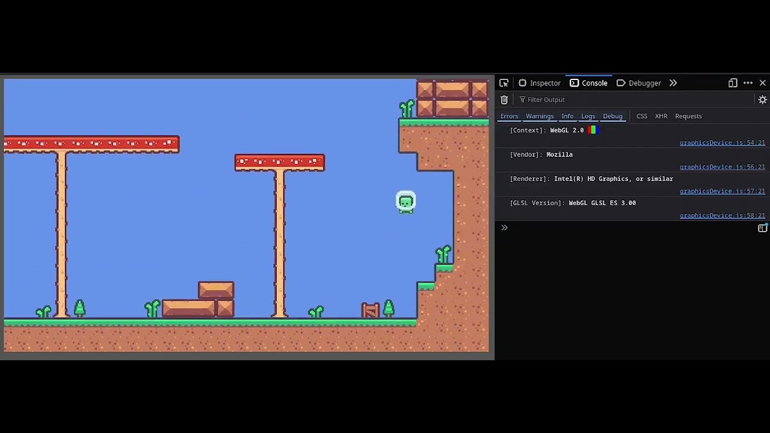Open graphicsDevice.js:57:21 source link
The image size is (770, 433).
coord(722,191)
